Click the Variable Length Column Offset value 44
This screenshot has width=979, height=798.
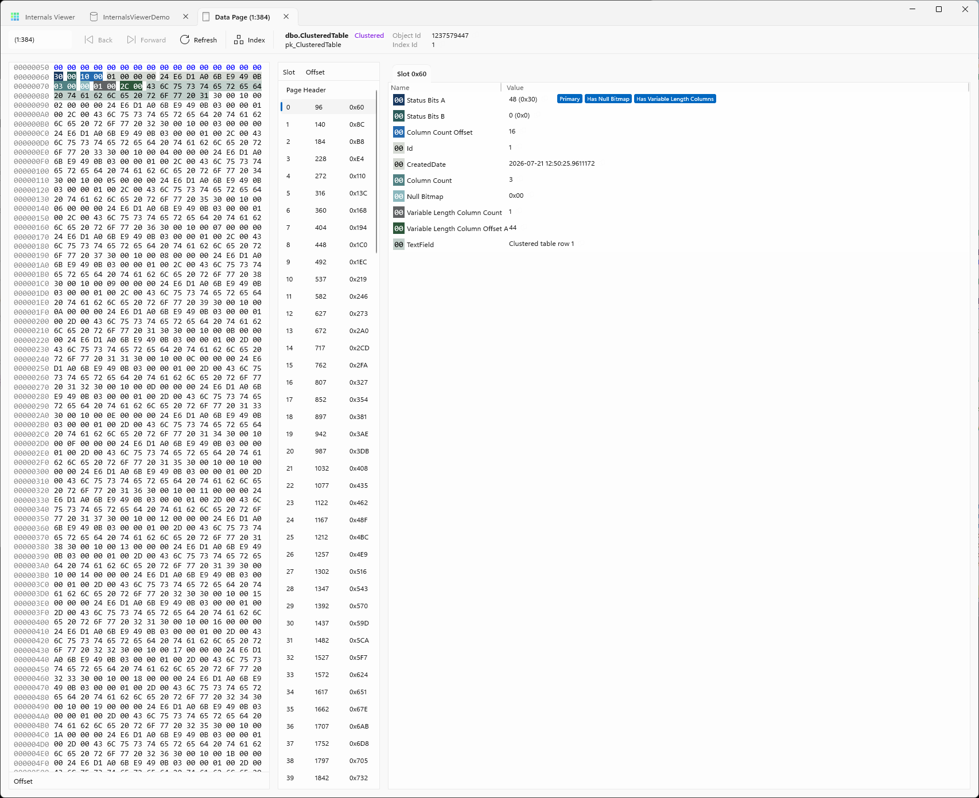(x=512, y=228)
